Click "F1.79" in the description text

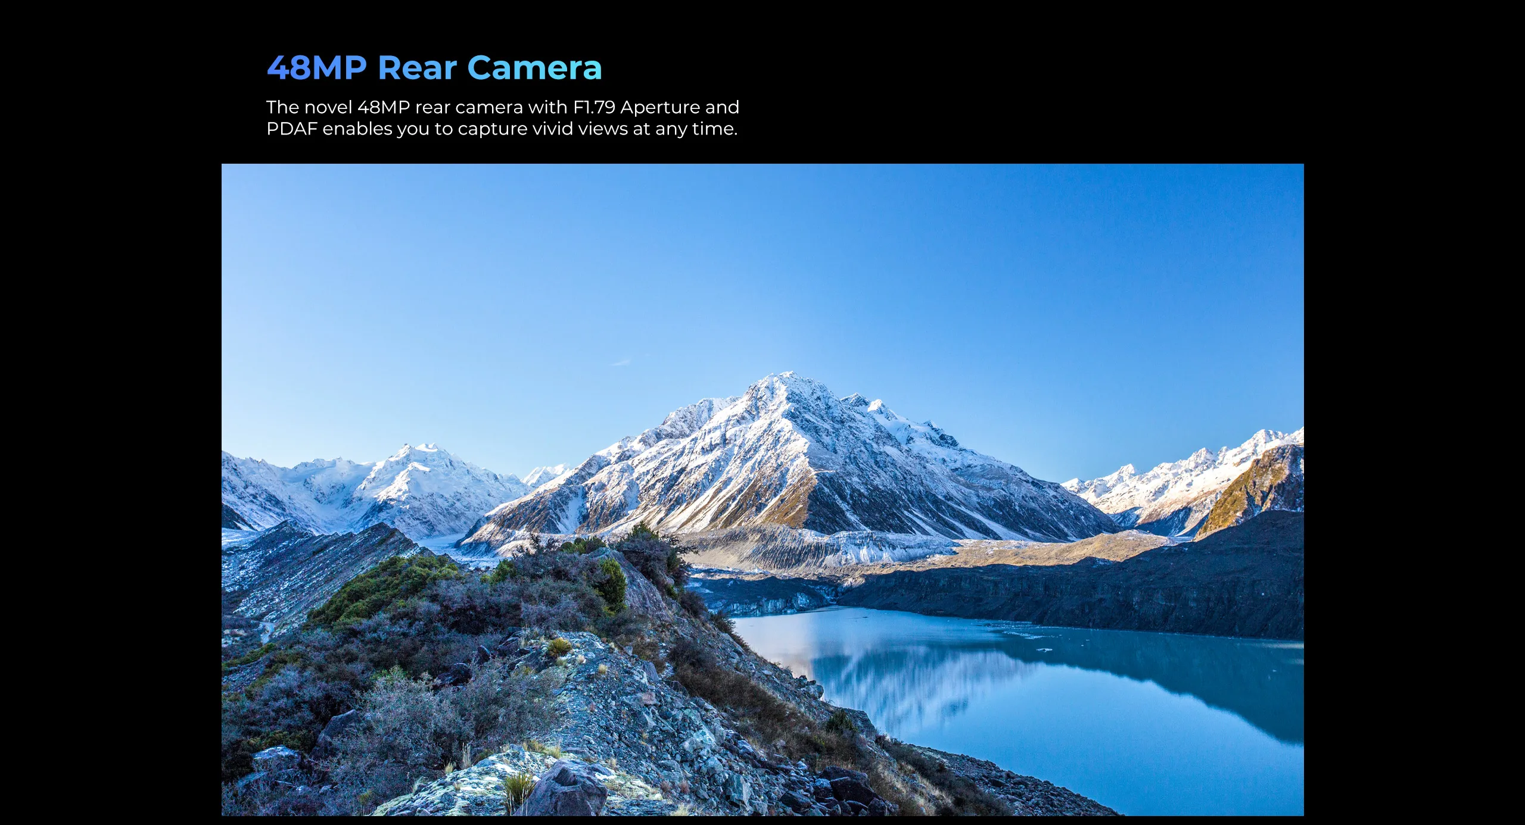click(594, 107)
